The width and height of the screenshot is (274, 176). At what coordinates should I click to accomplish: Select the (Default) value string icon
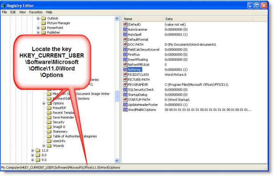coord(125,24)
